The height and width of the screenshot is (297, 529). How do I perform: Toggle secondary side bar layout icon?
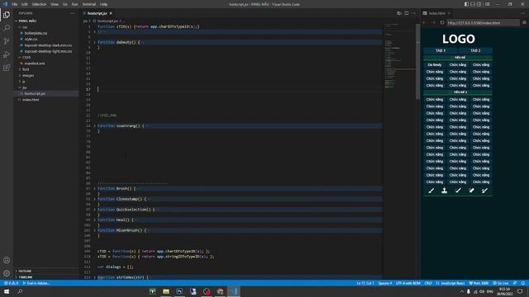point(479,4)
